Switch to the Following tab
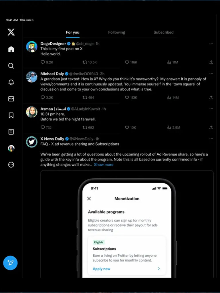The width and height of the screenshot is (220, 293). click(x=116, y=32)
